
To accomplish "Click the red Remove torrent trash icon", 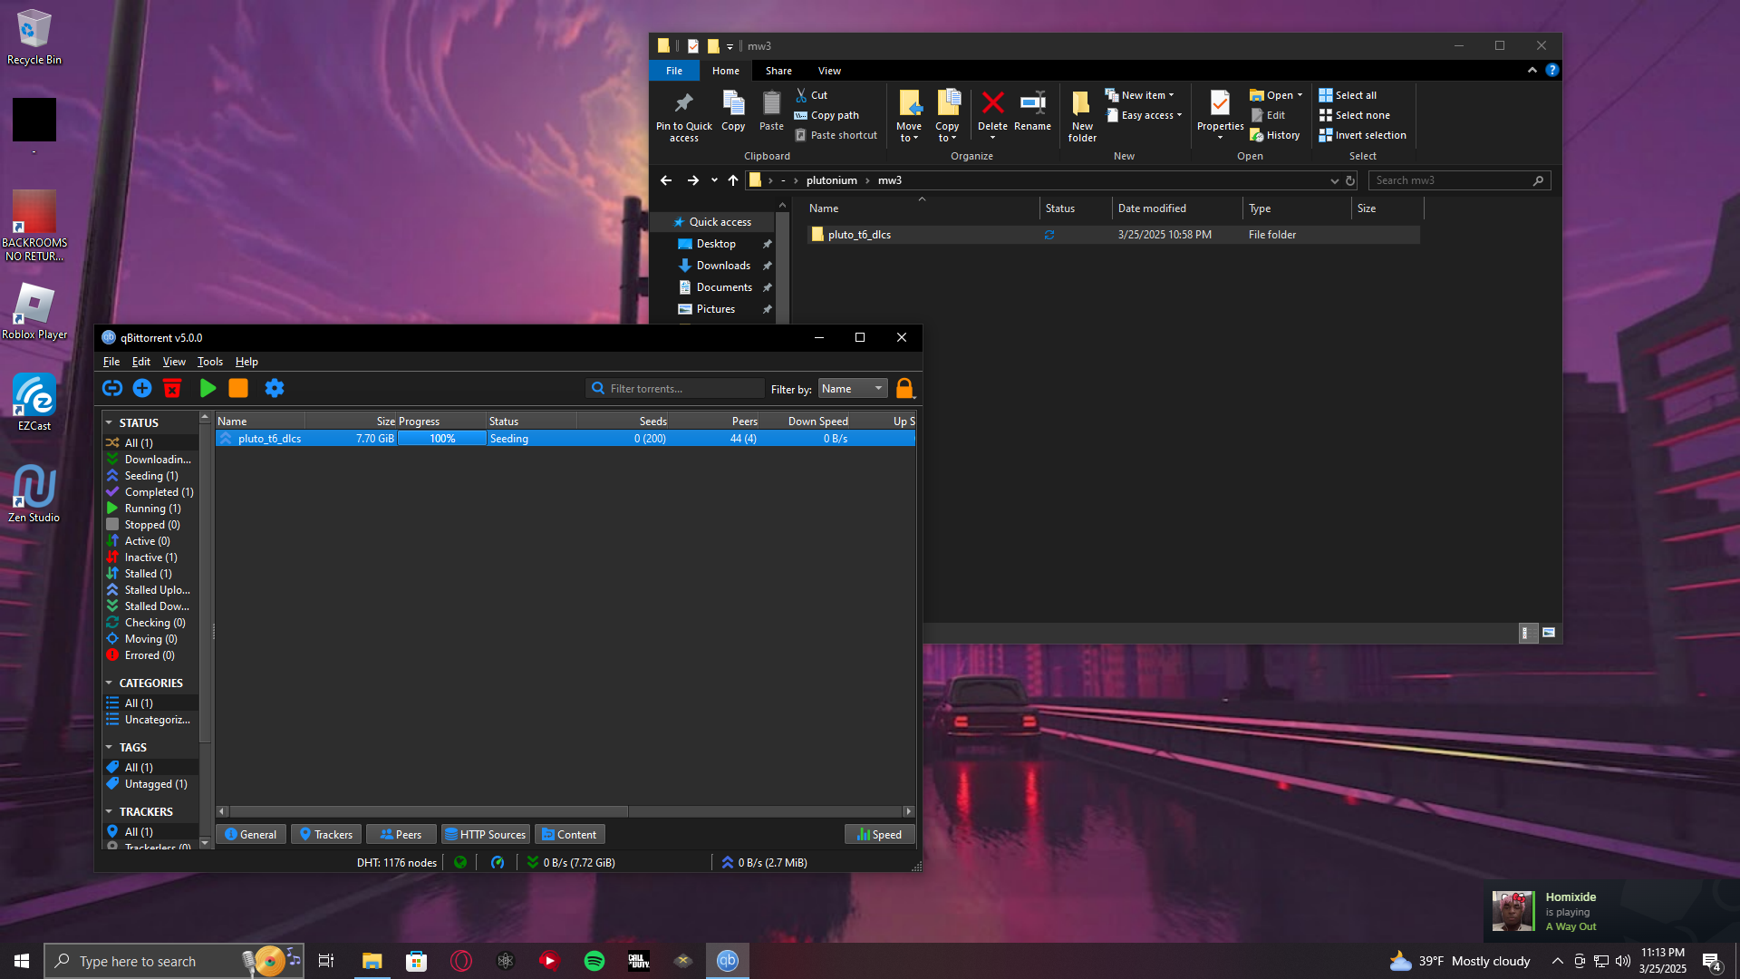I will pyautogui.click(x=172, y=388).
